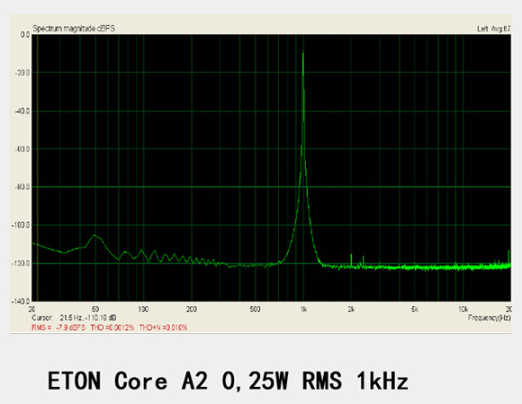Click the '-80.0' dB axis label
Image resolution: width=522 pixels, height=404 pixels.
tap(22, 187)
